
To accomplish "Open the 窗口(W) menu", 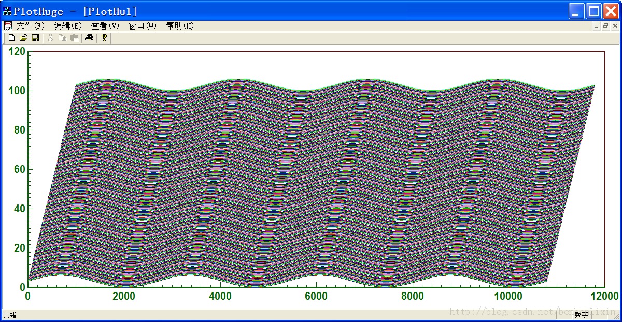I will pos(142,26).
